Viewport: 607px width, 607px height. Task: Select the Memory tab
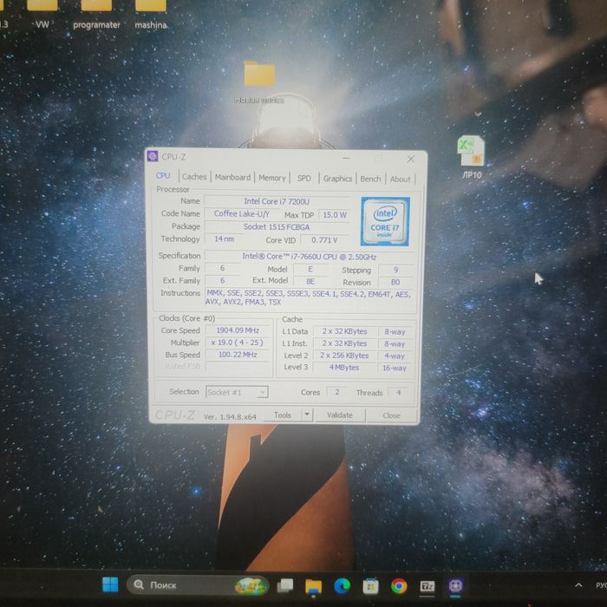tap(271, 178)
